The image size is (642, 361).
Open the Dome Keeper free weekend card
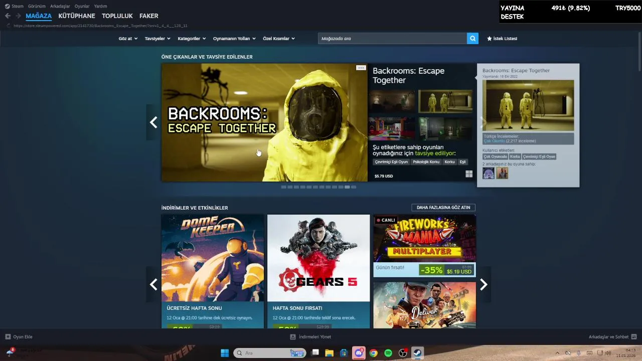pyautogui.click(x=213, y=271)
